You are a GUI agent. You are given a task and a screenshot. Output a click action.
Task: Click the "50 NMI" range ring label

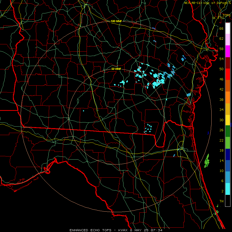(x=116, y=69)
